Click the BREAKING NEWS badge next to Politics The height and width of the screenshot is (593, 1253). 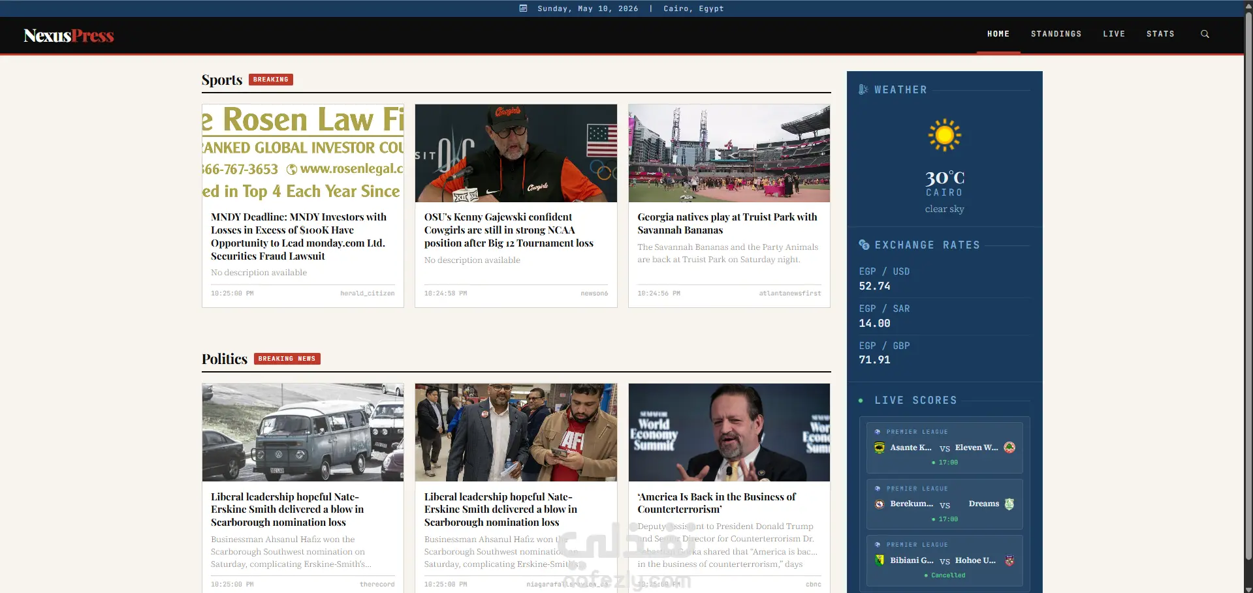point(287,359)
